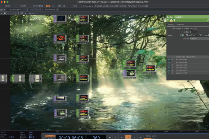Click the dark export mode square
The height and width of the screenshot is (139, 209).
(x=184, y=35)
